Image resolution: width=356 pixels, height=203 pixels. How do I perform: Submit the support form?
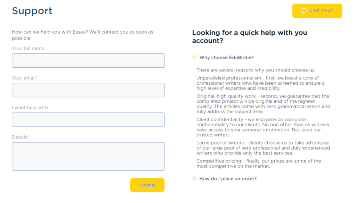pyautogui.click(x=147, y=185)
